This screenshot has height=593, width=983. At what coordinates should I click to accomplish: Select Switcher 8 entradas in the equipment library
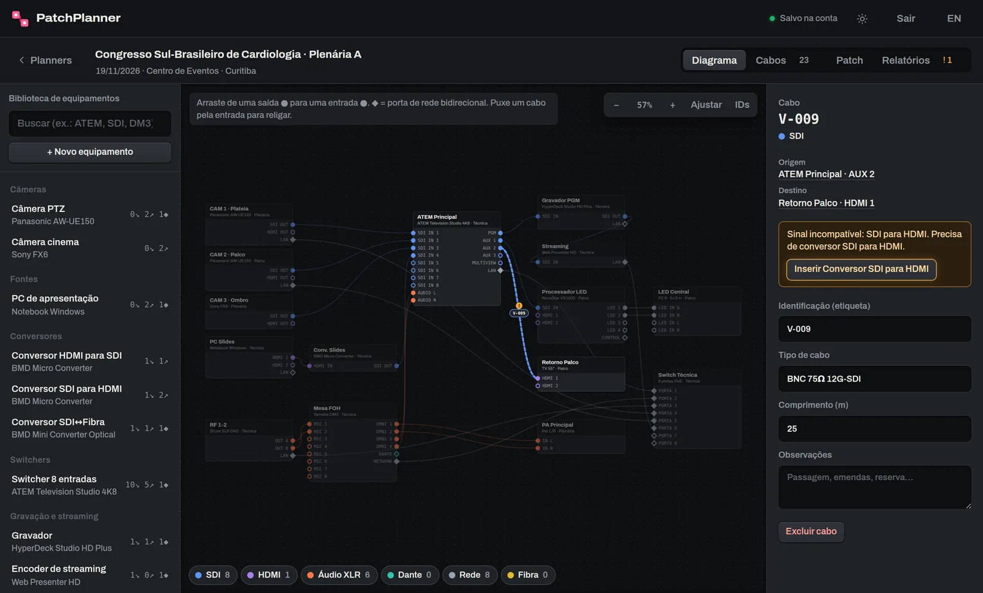90,485
